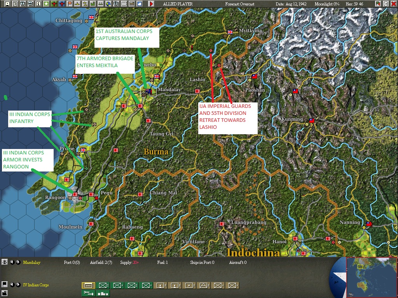Click the OP toolbar button
This screenshot has height=298, width=398.
pyautogui.click(x=124, y=3)
